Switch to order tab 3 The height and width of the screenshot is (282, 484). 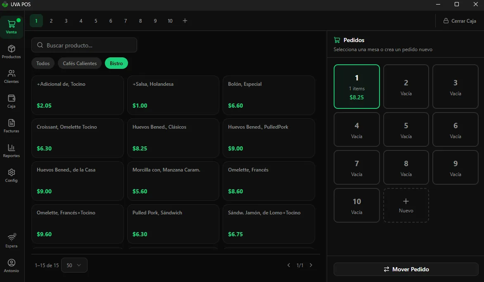[x=66, y=21]
